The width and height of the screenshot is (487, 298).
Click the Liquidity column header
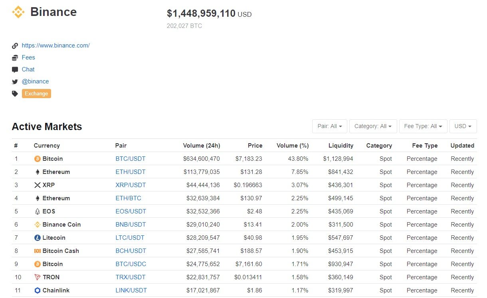(341, 146)
